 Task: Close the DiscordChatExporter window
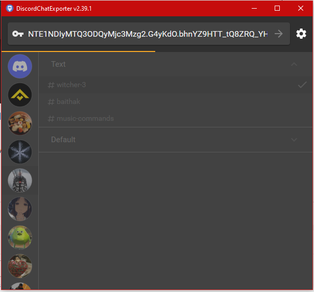click(301, 8)
